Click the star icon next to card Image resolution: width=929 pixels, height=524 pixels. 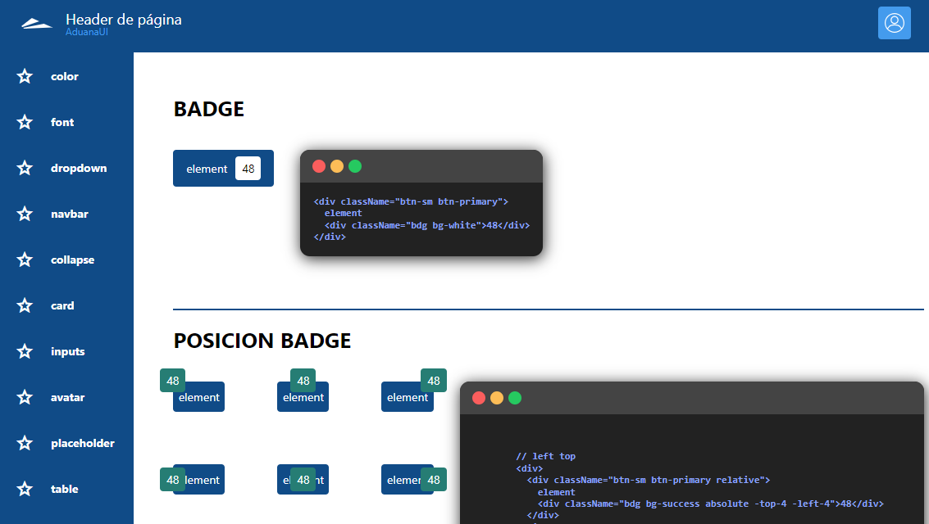25,305
